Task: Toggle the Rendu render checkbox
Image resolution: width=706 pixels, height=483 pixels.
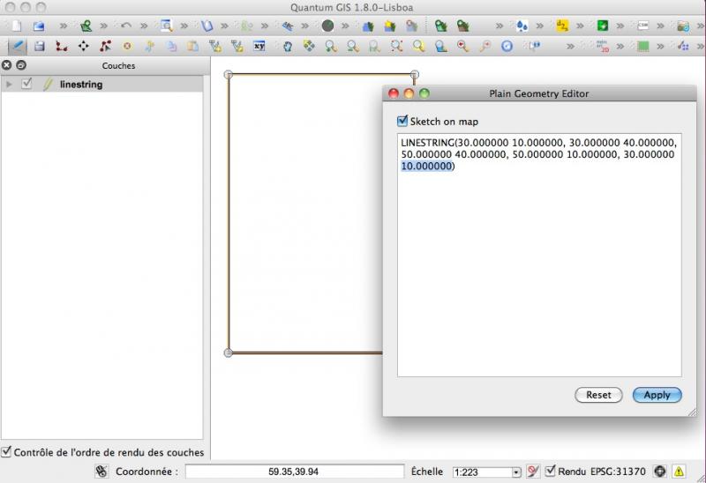Action: (x=551, y=472)
